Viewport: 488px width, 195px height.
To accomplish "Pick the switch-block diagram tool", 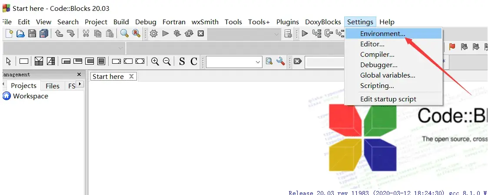I will [51, 61].
